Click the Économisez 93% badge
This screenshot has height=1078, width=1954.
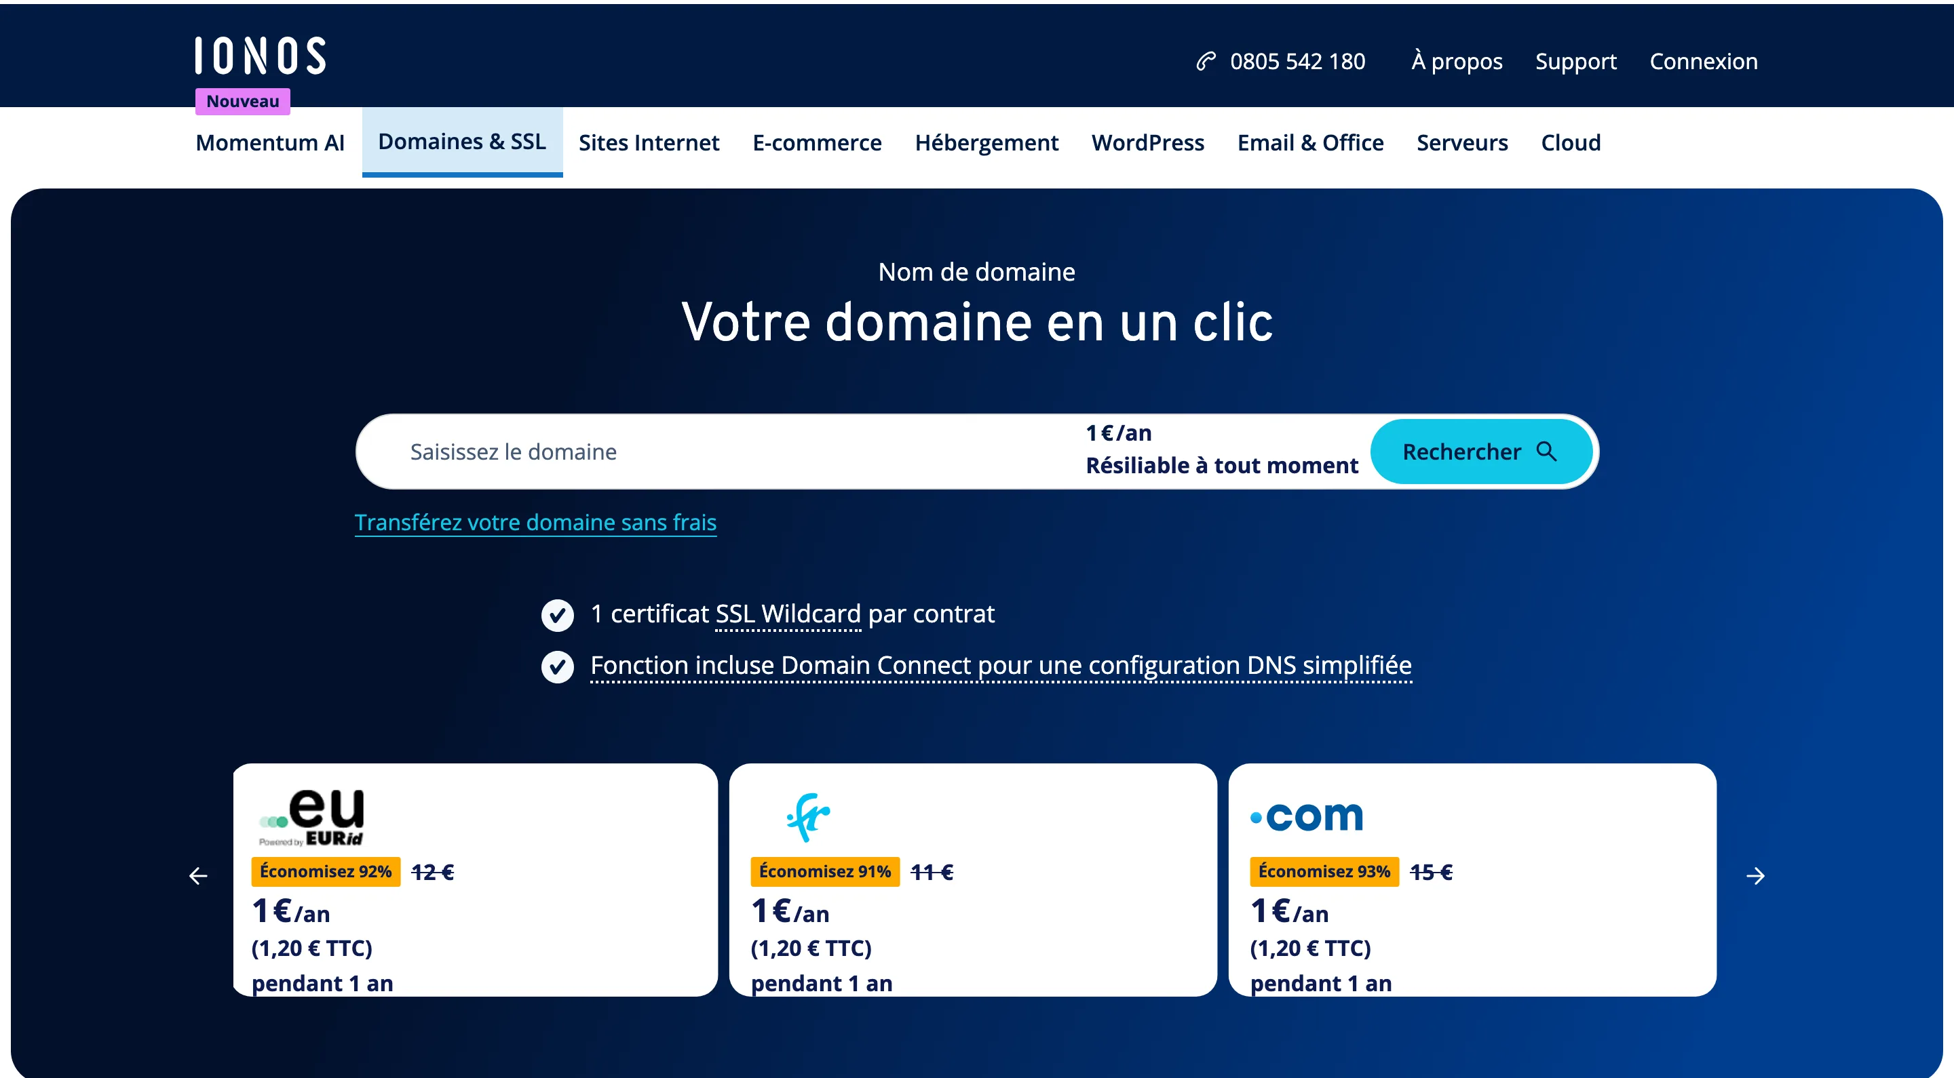pos(1324,872)
